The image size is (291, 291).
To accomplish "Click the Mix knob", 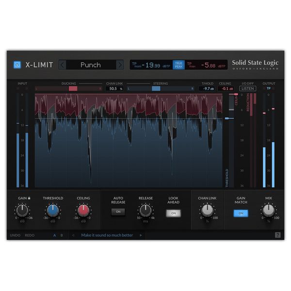I will pos(269,210).
